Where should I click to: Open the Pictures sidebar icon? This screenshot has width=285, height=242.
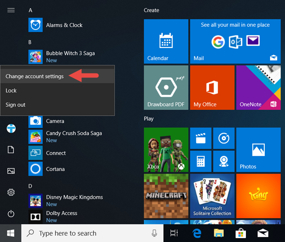pyautogui.click(x=11, y=171)
